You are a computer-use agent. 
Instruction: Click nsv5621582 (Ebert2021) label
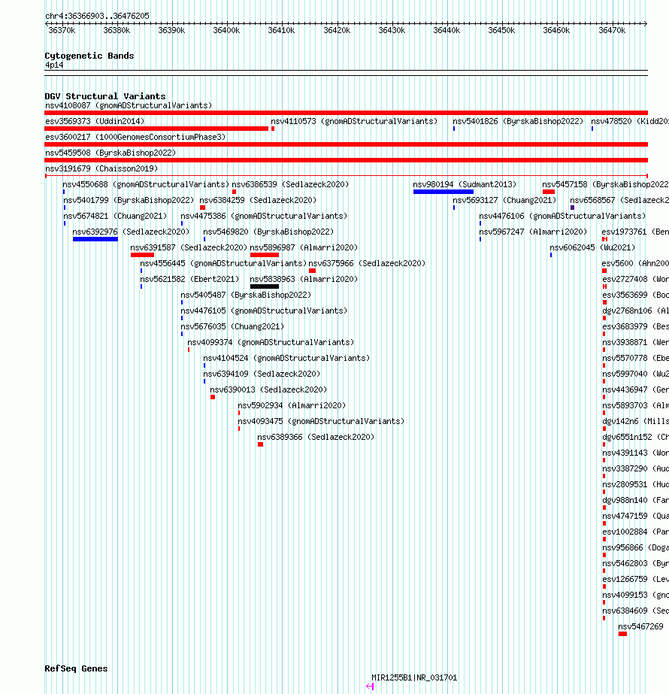(x=189, y=279)
